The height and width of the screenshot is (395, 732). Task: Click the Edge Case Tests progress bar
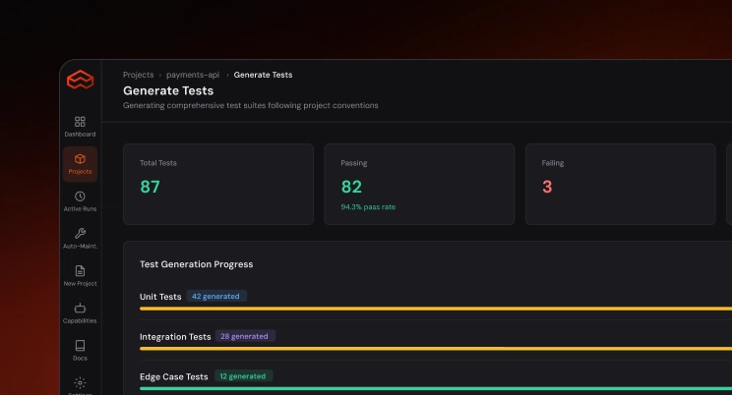click(436, 388)
